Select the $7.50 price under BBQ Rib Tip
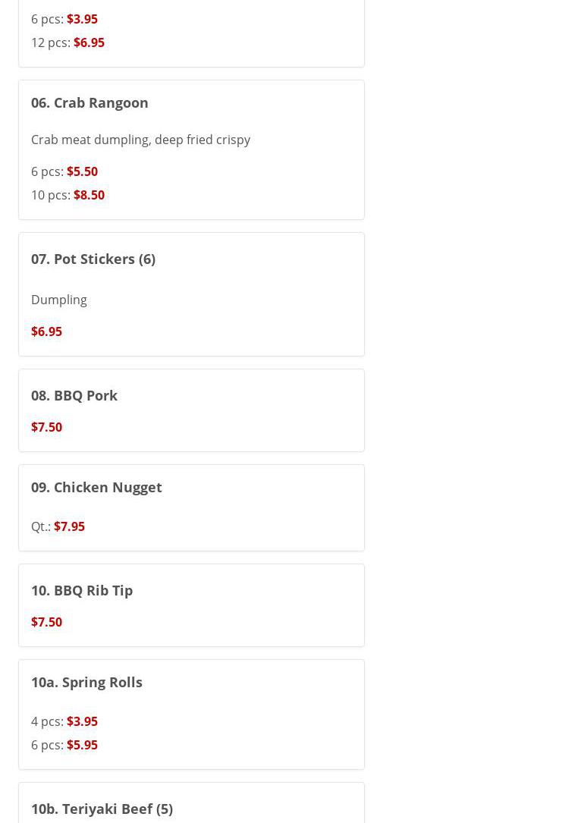This screenshot has width=584, height=823. pos(46,622)
